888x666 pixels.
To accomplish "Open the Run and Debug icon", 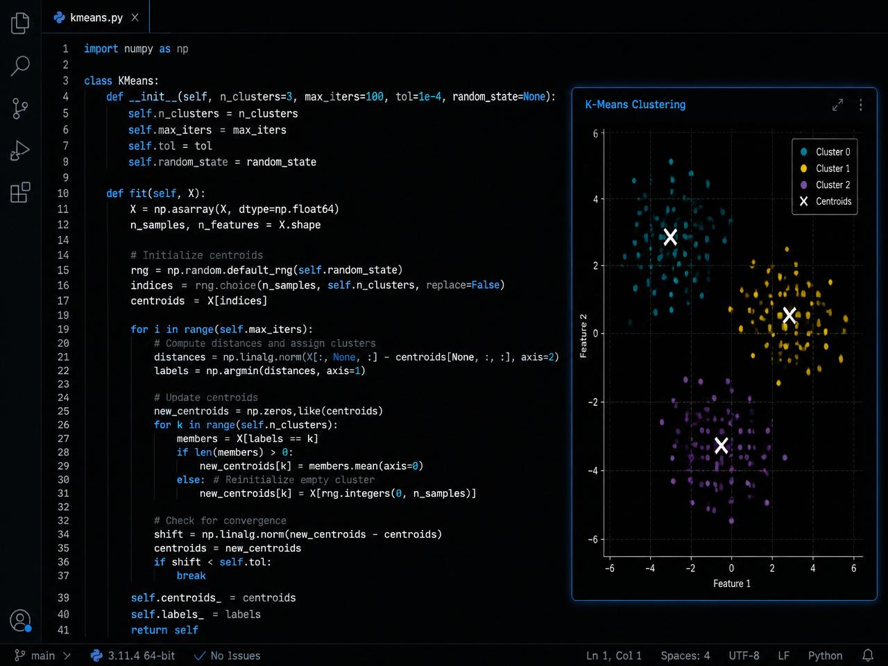I will coord(21,151).
